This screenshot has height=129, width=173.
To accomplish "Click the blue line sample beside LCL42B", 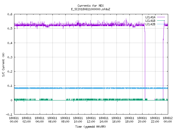I will point(161,24).
